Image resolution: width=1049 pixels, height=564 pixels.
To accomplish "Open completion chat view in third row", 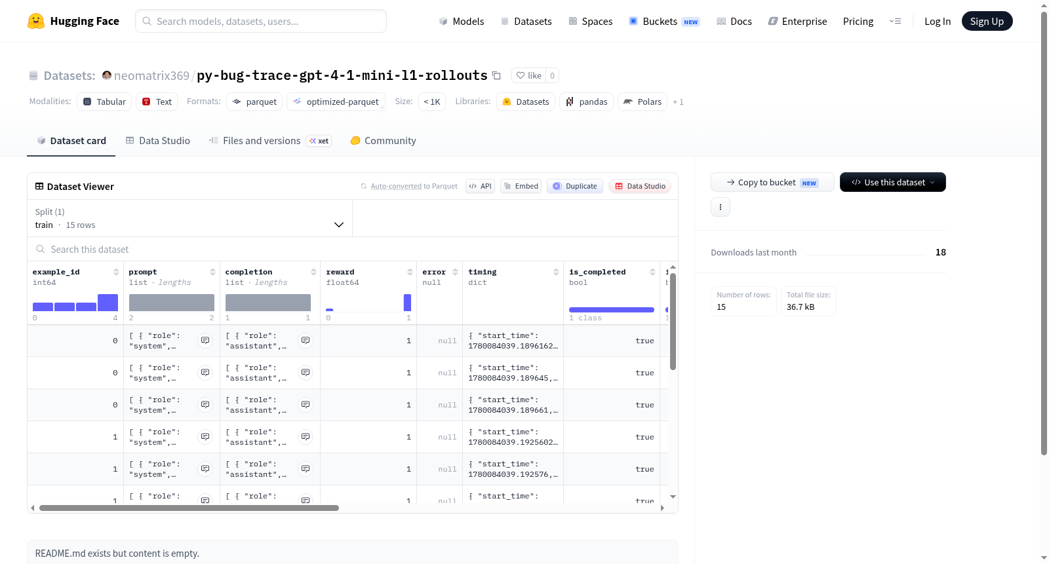I will point(306,405).
